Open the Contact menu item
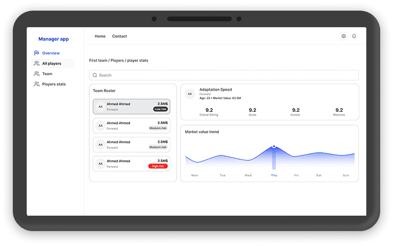Image resolution: width=393 pixels, height=246 pixels. click(x=119, y=36)
